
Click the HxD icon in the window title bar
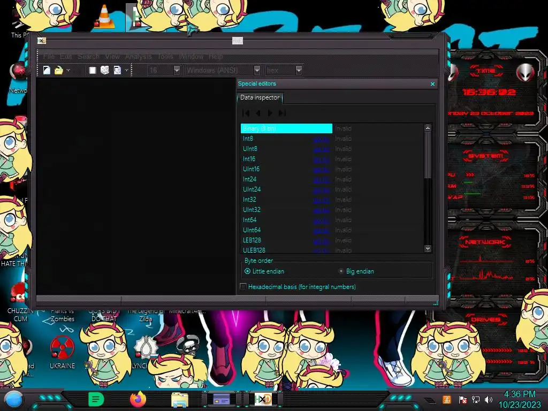pyautogui.click(x=42, y=41)
